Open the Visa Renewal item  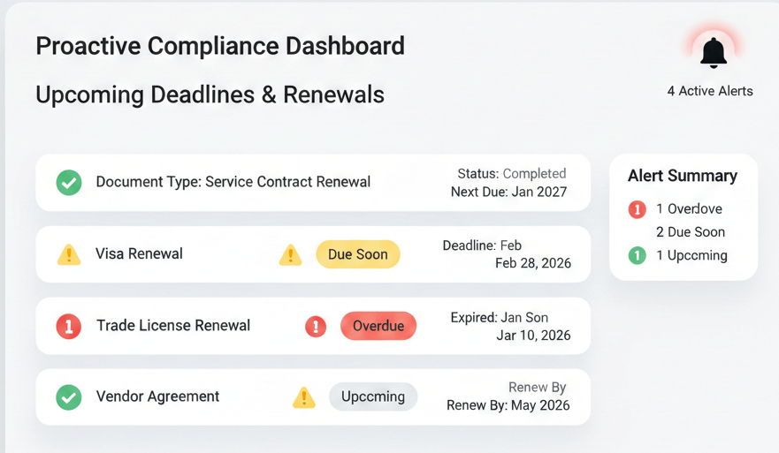pyautogui.click(x=139, y=254)
